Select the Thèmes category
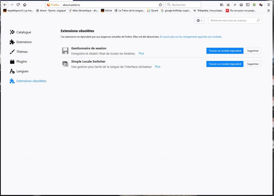This screenshot has height=196, width=274. (22, 52)
